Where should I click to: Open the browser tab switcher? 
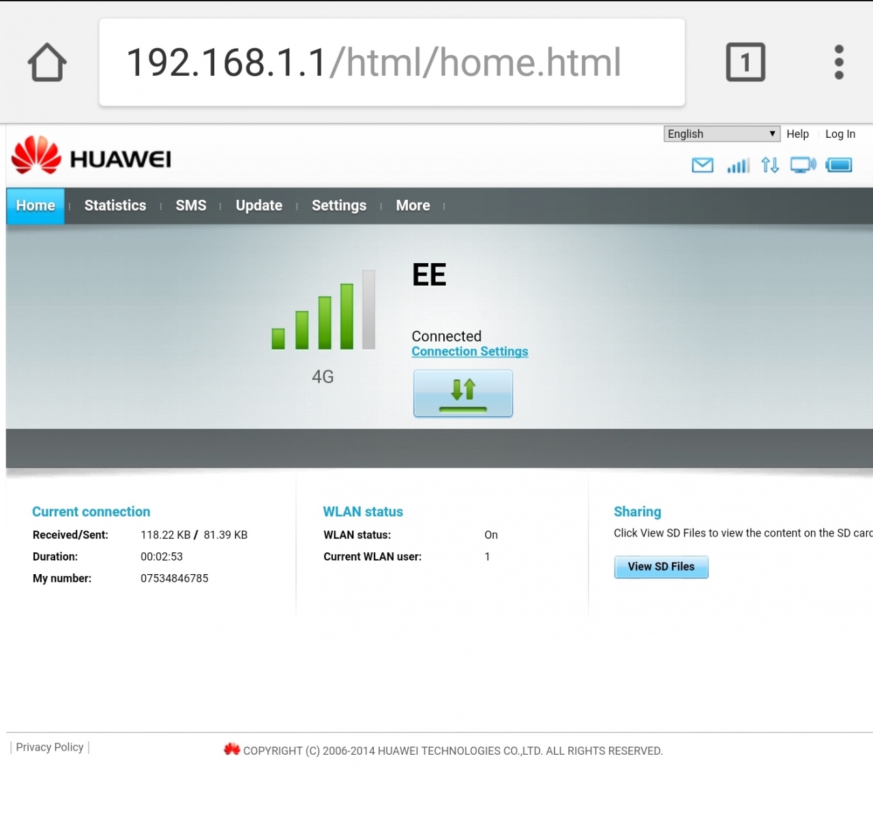(745, 62)
